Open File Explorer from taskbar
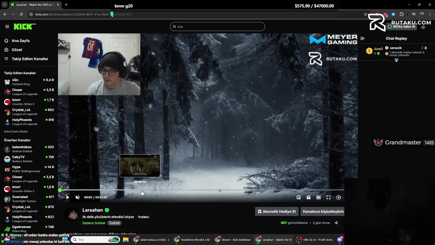This screenshot has height=245, width=435. [126, 240]
